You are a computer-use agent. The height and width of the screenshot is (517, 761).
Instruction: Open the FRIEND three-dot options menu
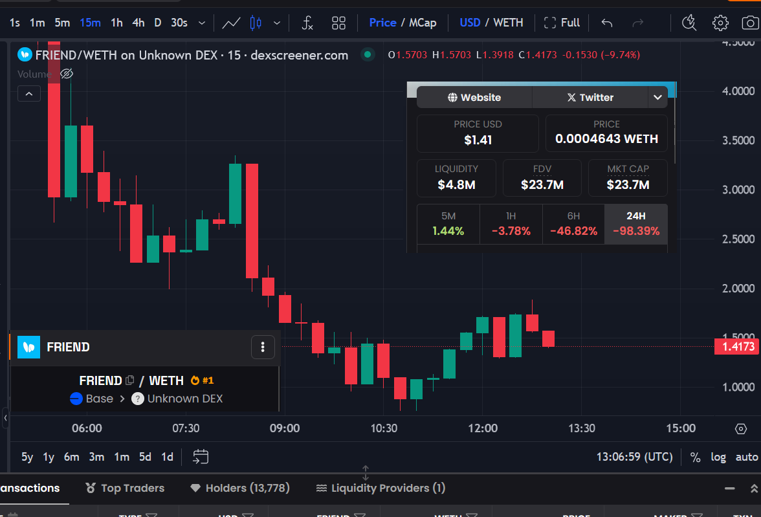263,347
